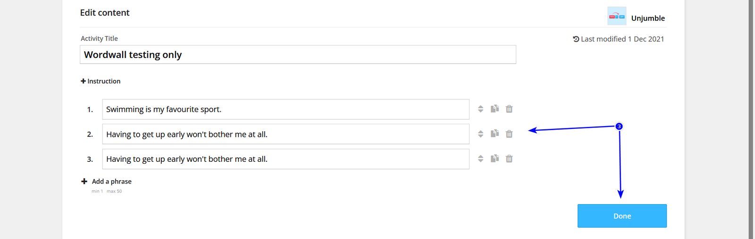755x239 pixels.
Task: Click the reorder arrows for phrase 3
Action: (x=480, y=159)
